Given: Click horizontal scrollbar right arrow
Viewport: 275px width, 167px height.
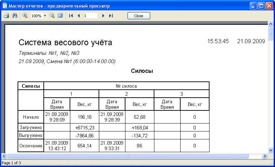Looking at the screenshot, I should point(265,156).
